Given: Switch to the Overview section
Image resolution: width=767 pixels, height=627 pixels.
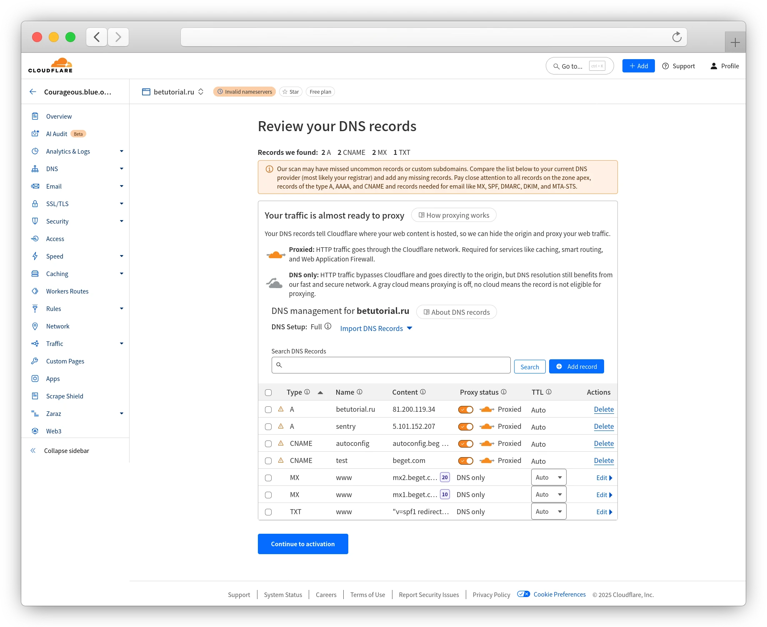Looking at the screenshot, I should pyautogui.click(x=59, y=116).
